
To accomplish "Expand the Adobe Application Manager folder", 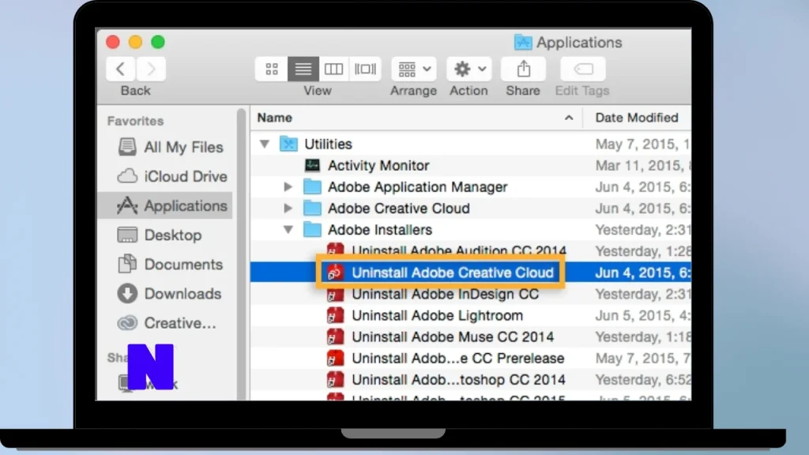I will click(x=288, y=186).
